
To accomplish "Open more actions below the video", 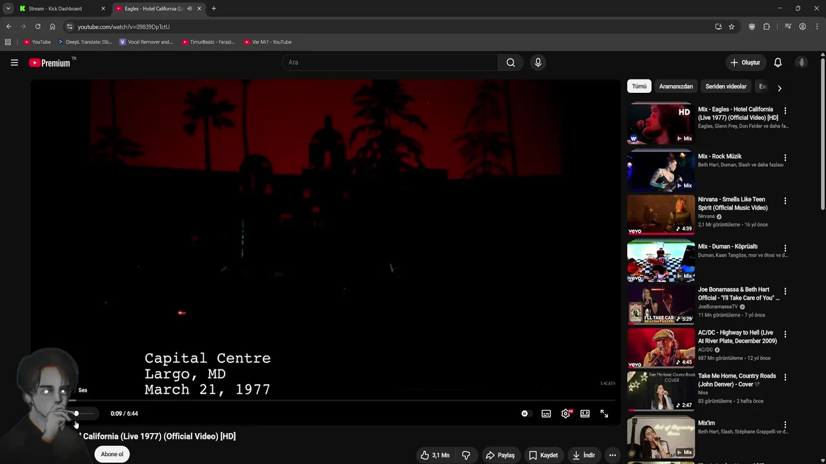I will pos(612,455).
